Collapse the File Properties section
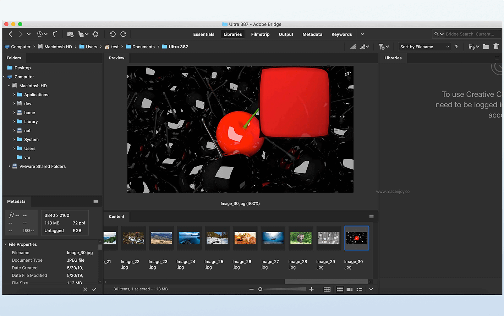 [6, 244]
